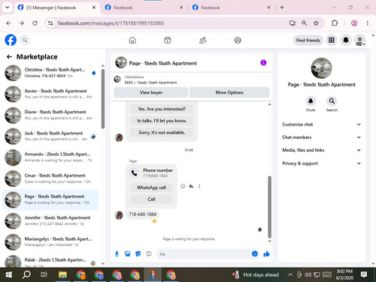Open Diane 1beds 1bath Apartment chat
Viewport: 376px width, 282px height.
(50, 115)
